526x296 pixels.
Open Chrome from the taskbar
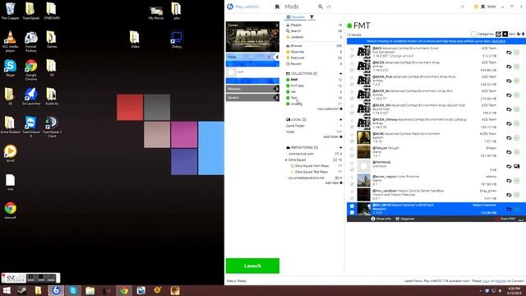coord(124,290)
